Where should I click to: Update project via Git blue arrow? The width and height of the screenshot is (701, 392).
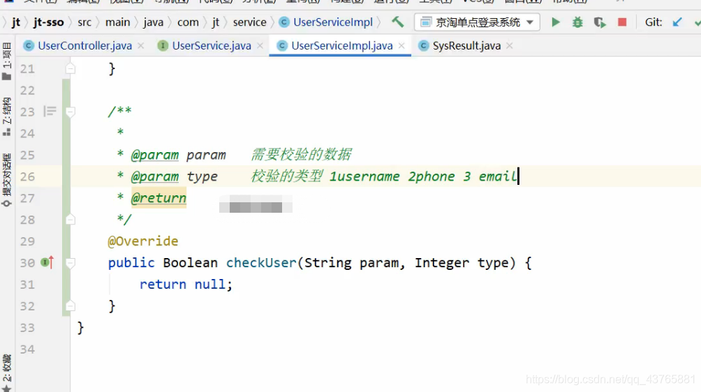coord(677,22)
